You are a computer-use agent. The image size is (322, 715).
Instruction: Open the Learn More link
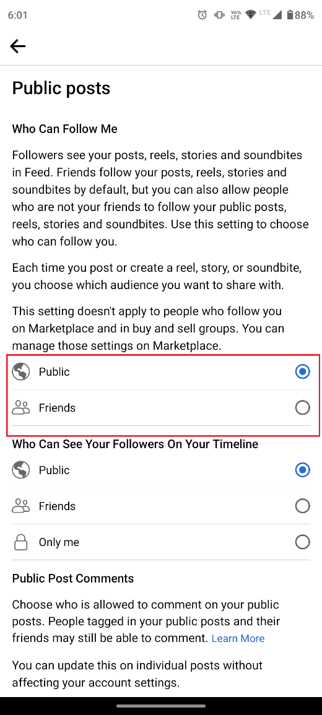(238, 638)
